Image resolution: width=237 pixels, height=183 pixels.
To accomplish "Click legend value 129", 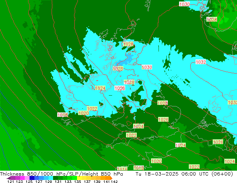I will 49,182.
